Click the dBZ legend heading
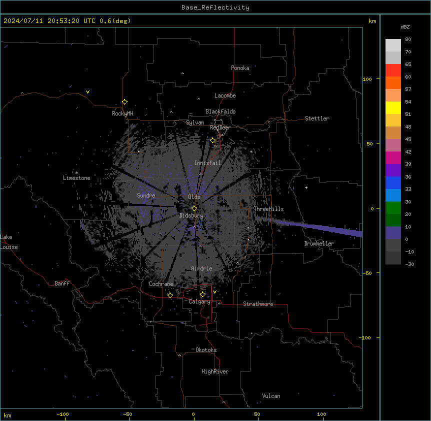Viewport: 431px width, 421px height. tap(405, 27)
